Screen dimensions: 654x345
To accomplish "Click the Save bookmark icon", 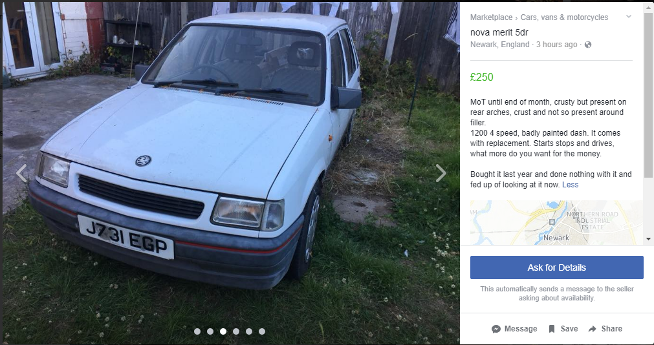I will coord(551,329).
